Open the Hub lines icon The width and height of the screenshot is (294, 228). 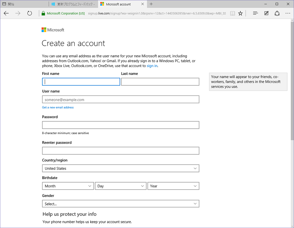(255, 13)
